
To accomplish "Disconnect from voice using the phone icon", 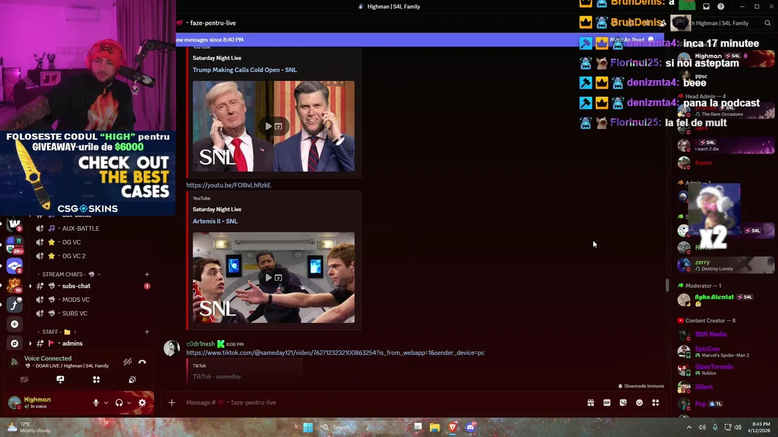I will click(x=142, y=362).
